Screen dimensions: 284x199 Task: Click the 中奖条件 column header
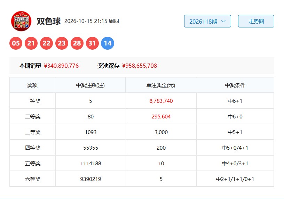coord(235,85)
